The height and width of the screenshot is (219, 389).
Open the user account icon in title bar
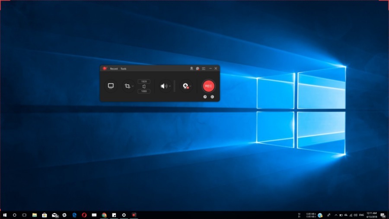(191, 68)
